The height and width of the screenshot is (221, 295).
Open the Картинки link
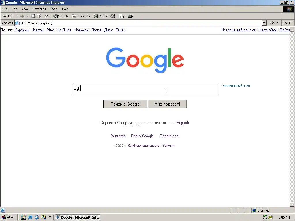[22, 30]
